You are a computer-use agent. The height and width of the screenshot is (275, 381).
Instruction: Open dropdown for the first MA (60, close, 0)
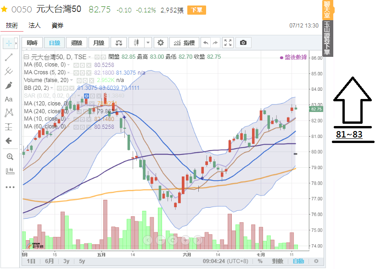click(68, 65)
